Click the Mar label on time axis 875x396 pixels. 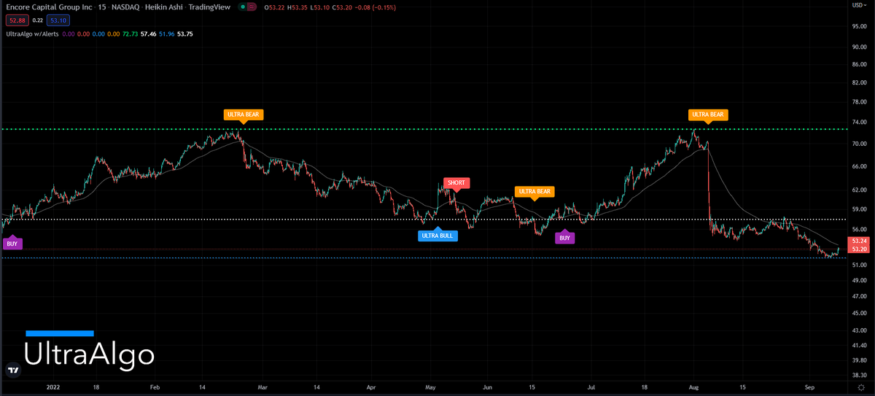tap(263, 388)
